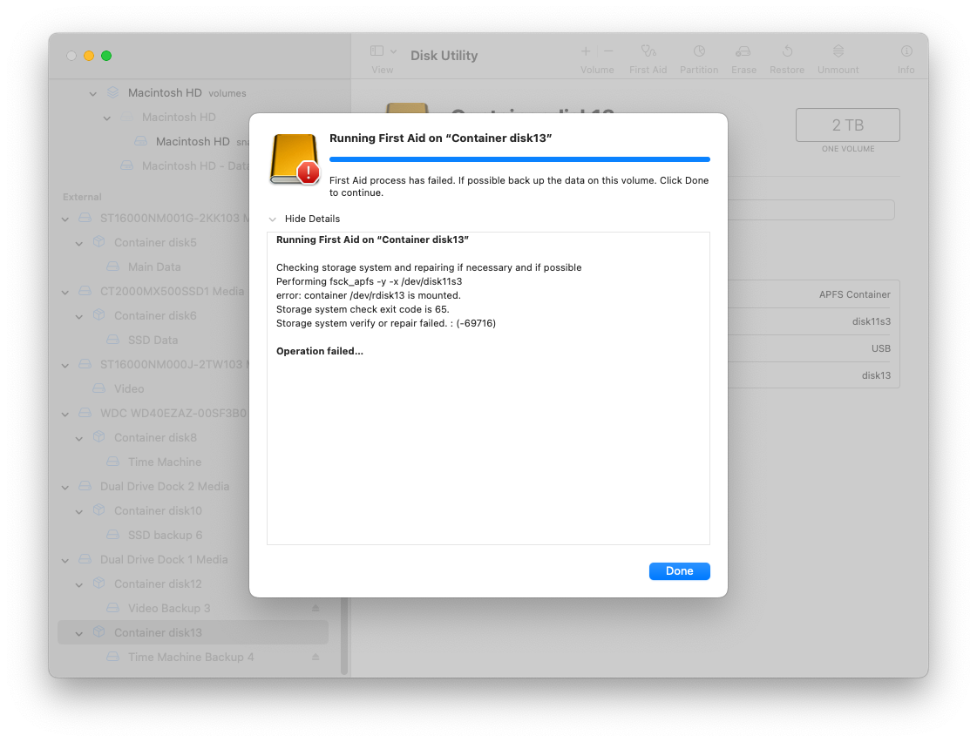This screenshot has height=742, width=977.
Task: Collapse the Dual Drive Dock 1 Media chevron
Action: pyautogui.click(x=65, y=560)
